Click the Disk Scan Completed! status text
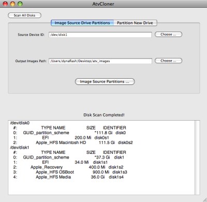The height and width of the screenshot is (202, 207). tap(104, 115)
